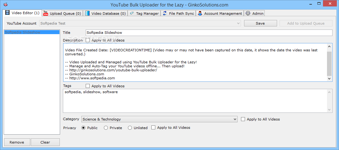Click the sync arrows icon on File Path Sync tab
This screenshot has height=150, width=339.
(x=165, y=13)
